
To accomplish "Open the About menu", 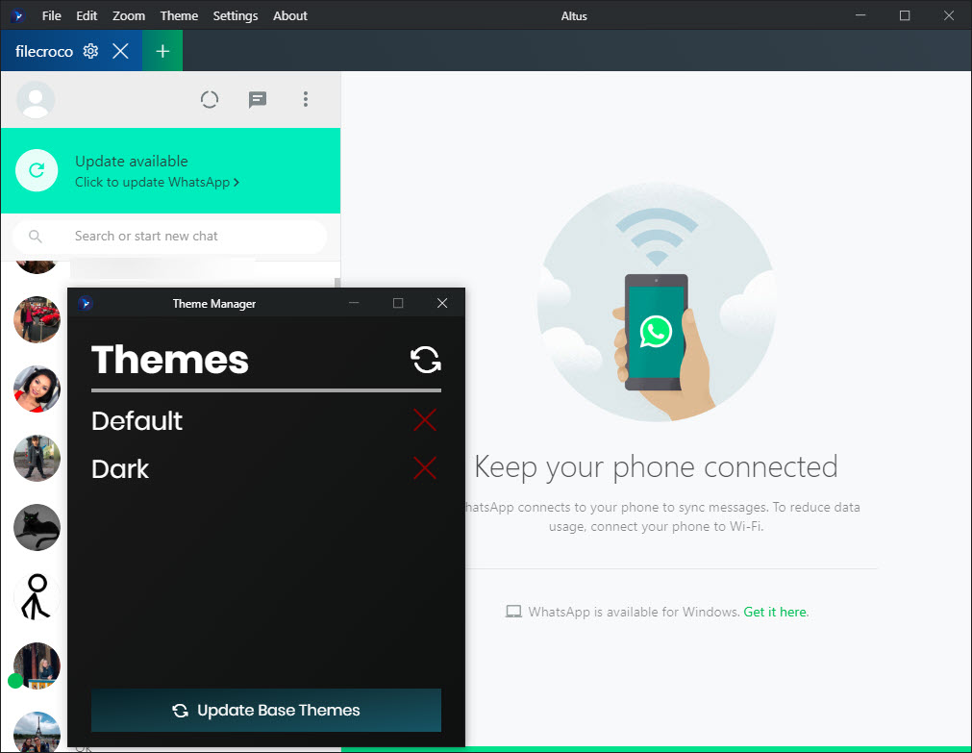I will pyautogui.click(x=289, y=15).
